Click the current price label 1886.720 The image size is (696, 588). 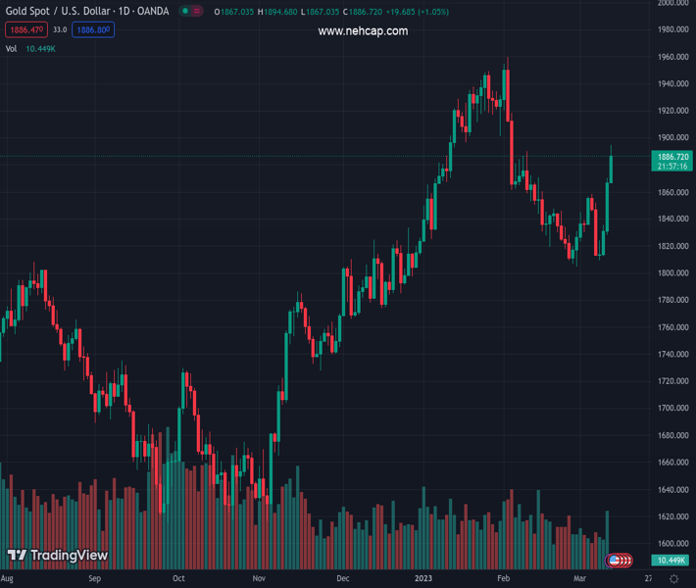672,157
